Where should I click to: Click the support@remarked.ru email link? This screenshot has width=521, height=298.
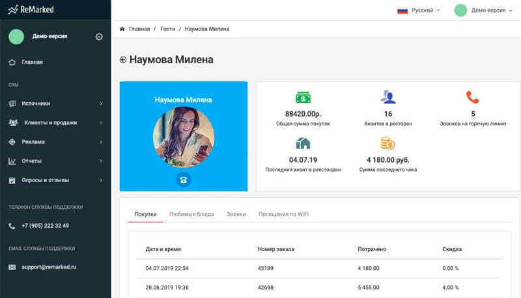point(49,267)
